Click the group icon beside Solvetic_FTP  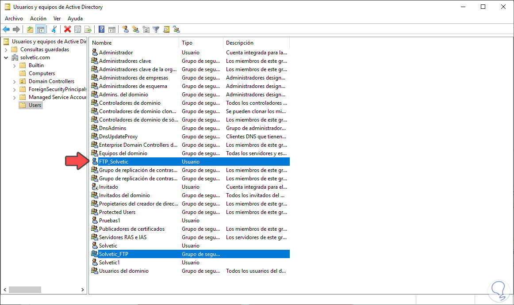coord(95,254)
